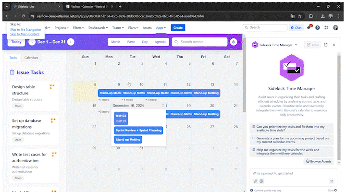Image resolution: width=346 pixels, height=192 pixels.
Task: Open Sidekick Time Manager agent dropdown
Action: tap(296, 45)
